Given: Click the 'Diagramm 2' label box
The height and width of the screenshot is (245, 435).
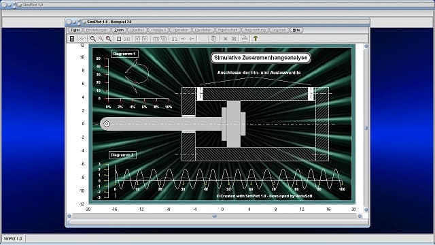Looking at the screenshot, I should coord(122,155).
